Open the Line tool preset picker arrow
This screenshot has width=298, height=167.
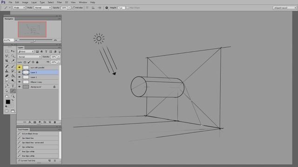(x=10, y=8)
